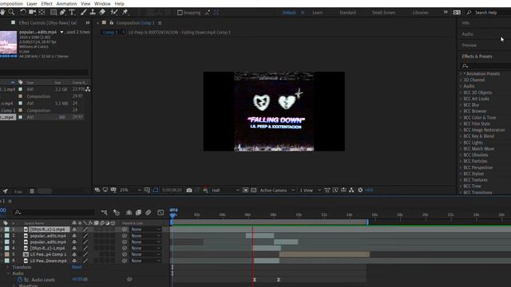511x287 pixels.
Task: Open the Audio panel
Action: point(467,34)
